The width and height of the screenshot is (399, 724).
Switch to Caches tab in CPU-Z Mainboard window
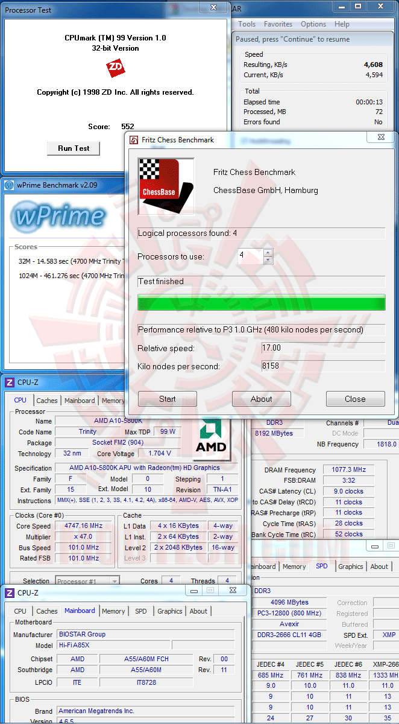(47, 611)
